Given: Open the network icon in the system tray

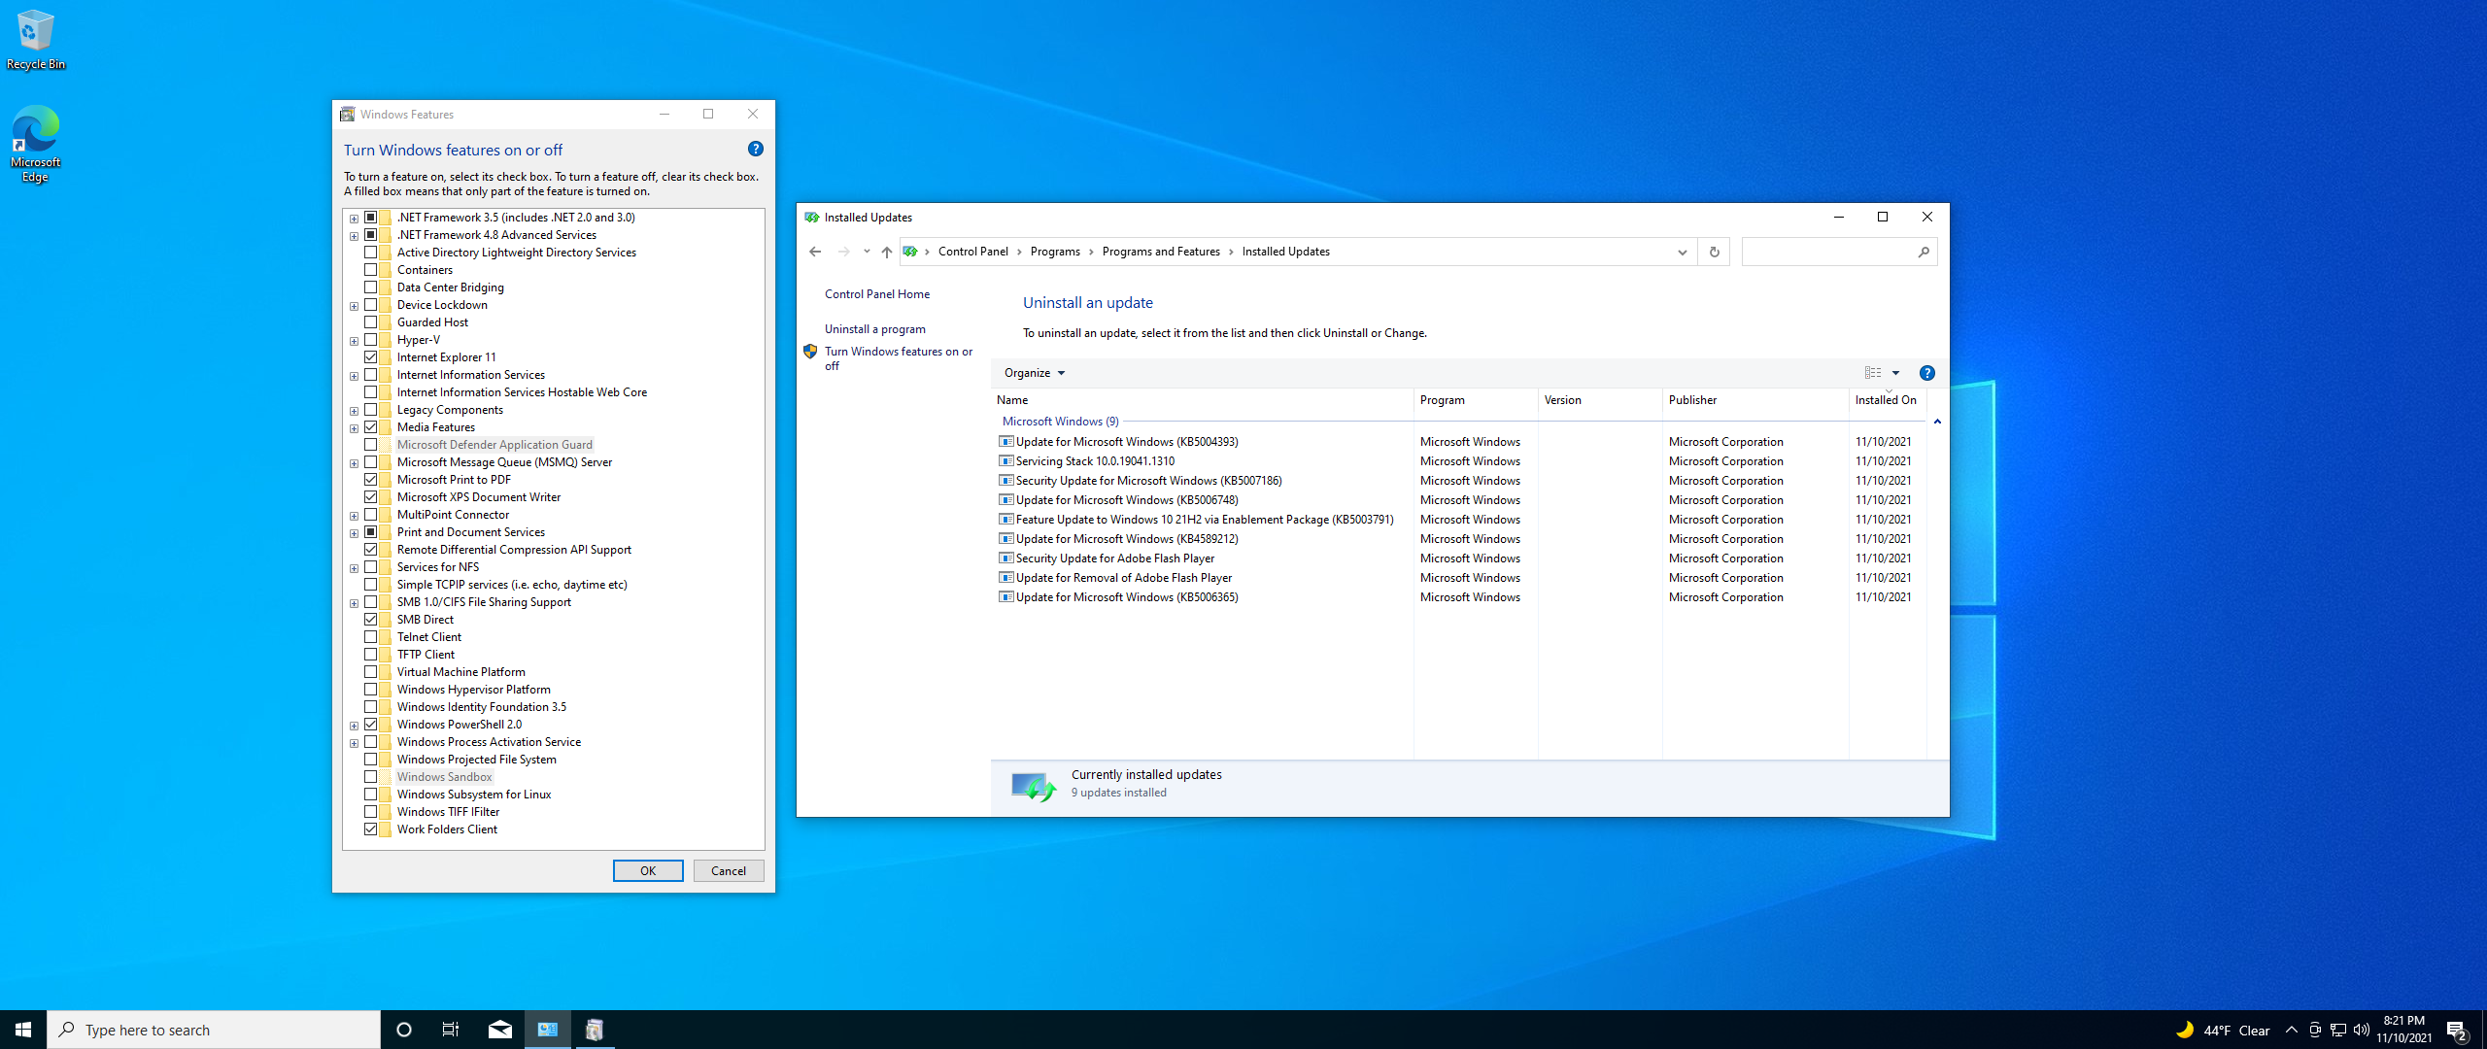Looking at the screenshot, I should tap(2338, 1030).
